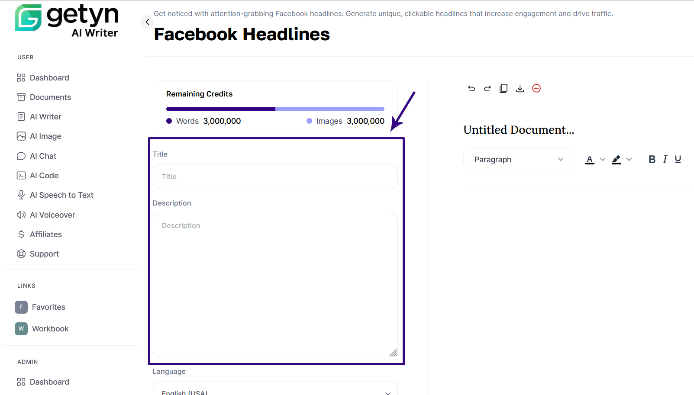Screen dimensions: 694x395
Task: Click the AI Voiceover speaker icon
Action: pyautogui.click(x=21, y=215)
